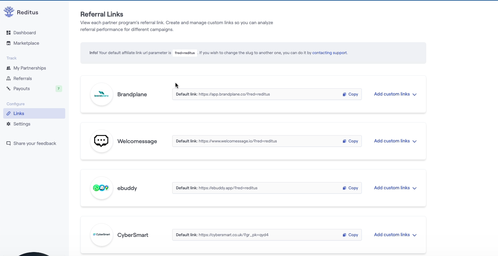Click the contacting support link
The image size is (498, 256).
[x=329, y=53]
